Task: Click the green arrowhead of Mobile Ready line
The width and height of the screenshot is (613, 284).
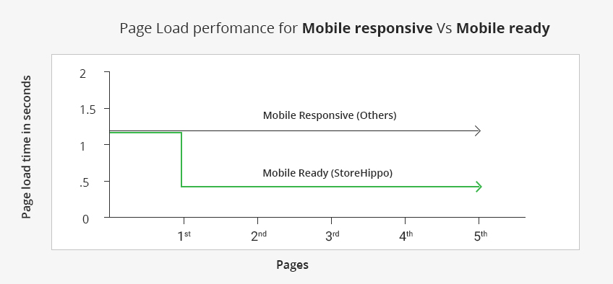Action: (478, 187)
